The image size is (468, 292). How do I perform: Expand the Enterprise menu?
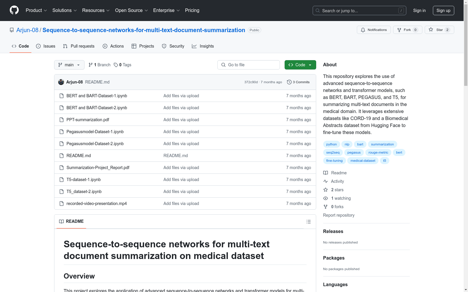pyautogui.click(x=166, y=11)
